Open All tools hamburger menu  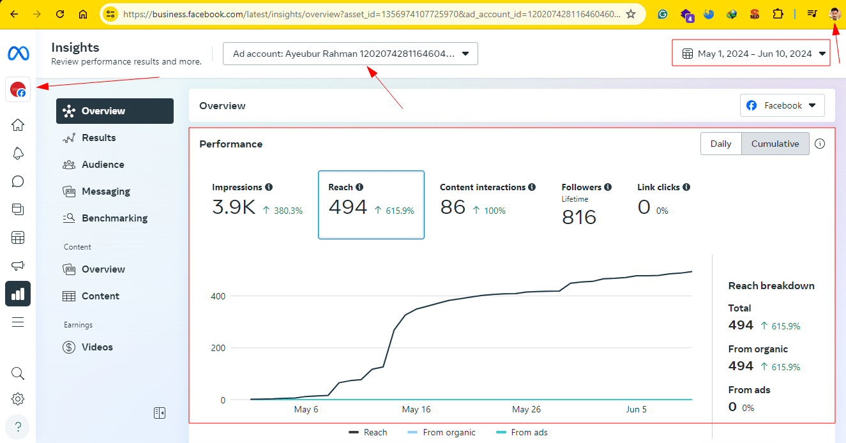18,322
